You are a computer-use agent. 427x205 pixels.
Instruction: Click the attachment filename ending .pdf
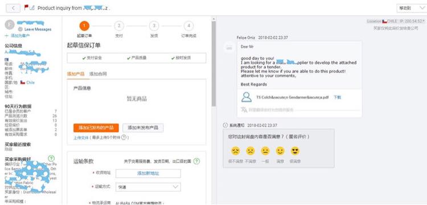tap(293, 97)
